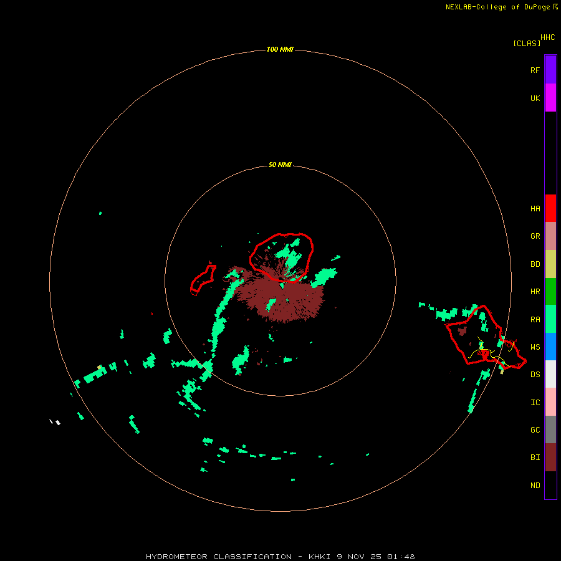Click the UK legend label

pos(535,98)
